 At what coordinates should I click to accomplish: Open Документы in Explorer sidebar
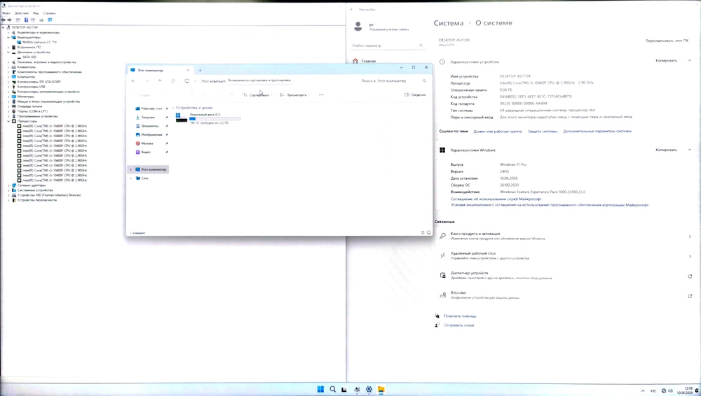click(x=149, y=126)
